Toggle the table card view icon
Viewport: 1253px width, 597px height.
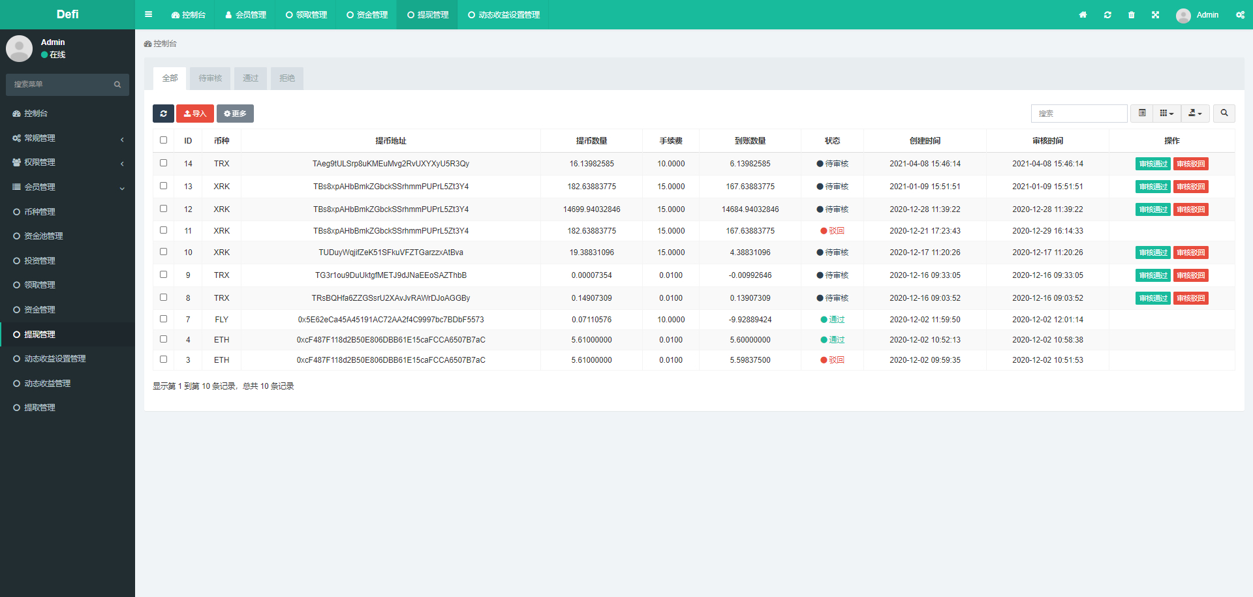point(1141,114)
